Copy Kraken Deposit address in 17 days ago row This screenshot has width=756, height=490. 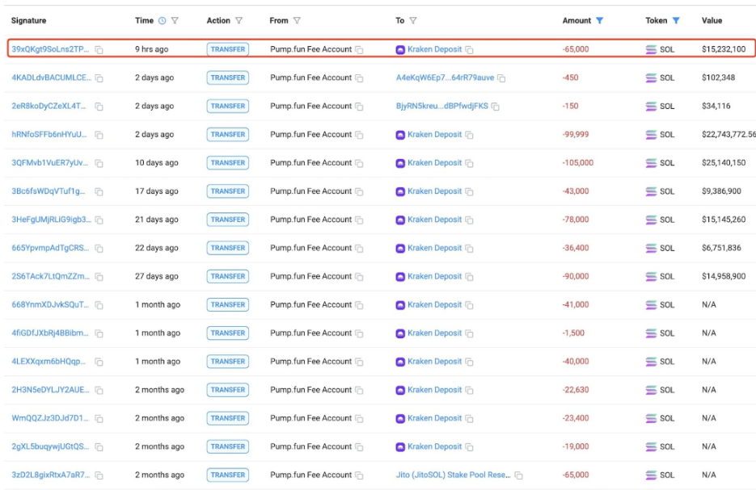tap(469, 191)
